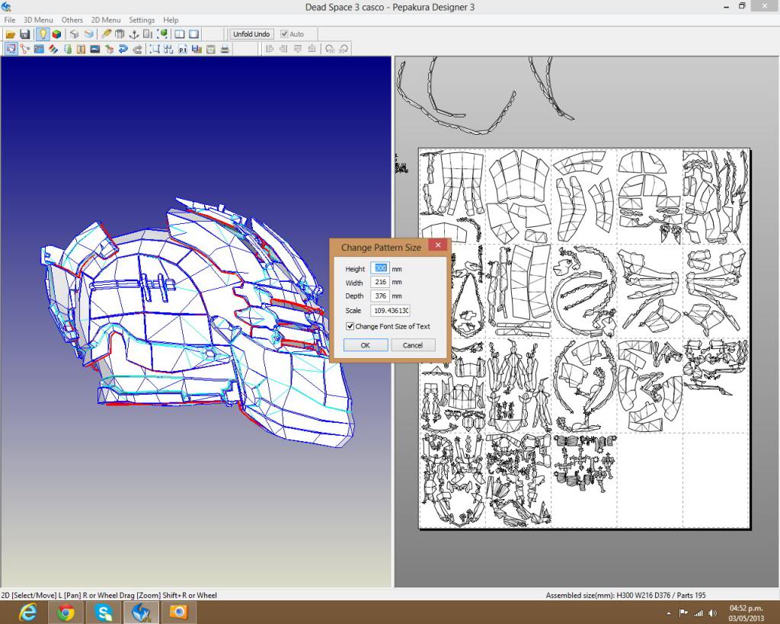
Task: Open the orange camera app on taskbar
Action: click(x=178, y=612)
